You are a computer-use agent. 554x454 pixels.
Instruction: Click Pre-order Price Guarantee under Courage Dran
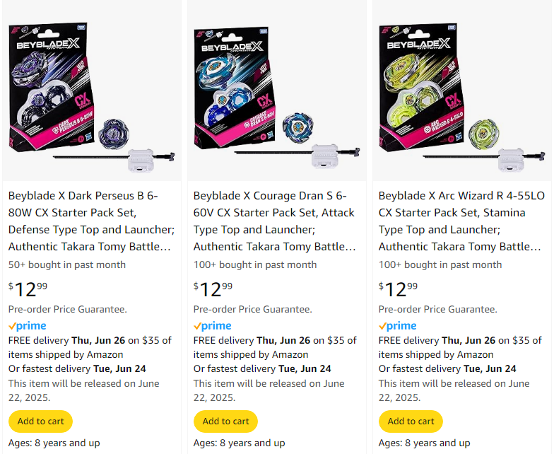coord(253,309)
